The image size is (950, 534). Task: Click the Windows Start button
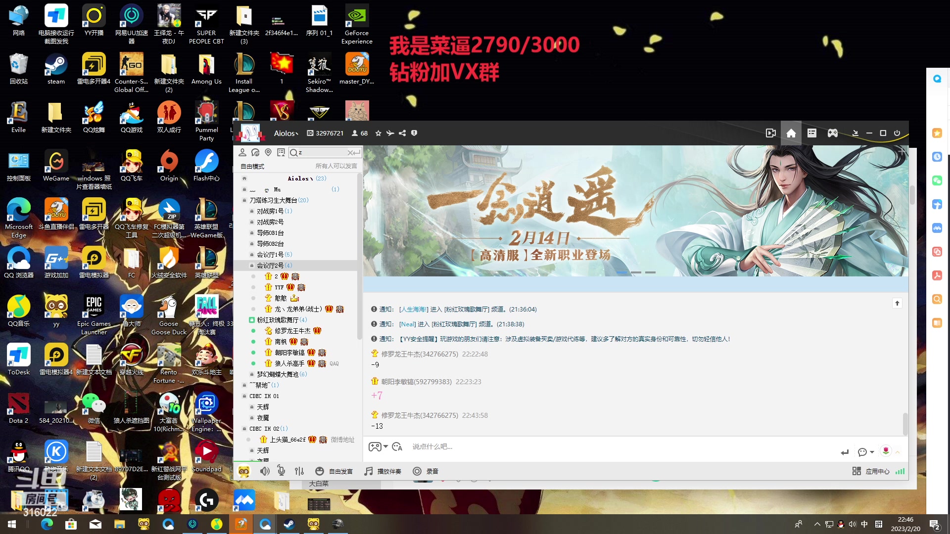[12, 524]
